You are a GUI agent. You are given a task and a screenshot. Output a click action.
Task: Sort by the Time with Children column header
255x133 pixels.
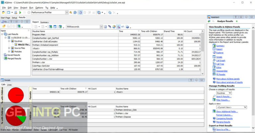click(x=151, y=31)
